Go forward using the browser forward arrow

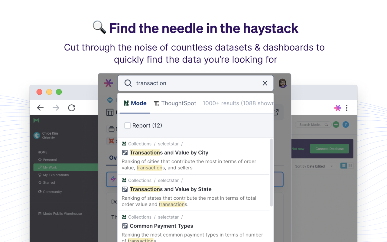pyautogui.click(x=56, y=108)
